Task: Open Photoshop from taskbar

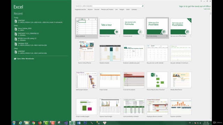Action: 85,123
